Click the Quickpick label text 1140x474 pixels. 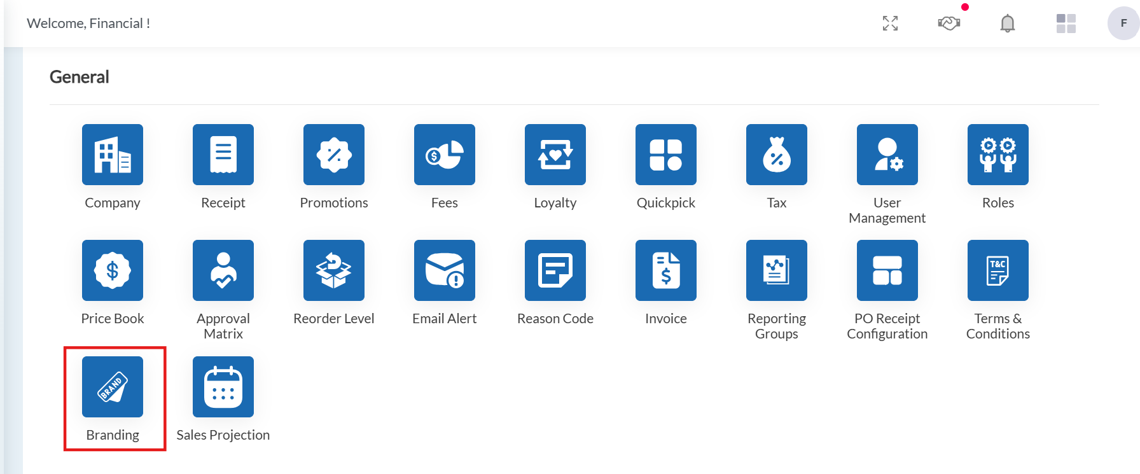[666, 203]
